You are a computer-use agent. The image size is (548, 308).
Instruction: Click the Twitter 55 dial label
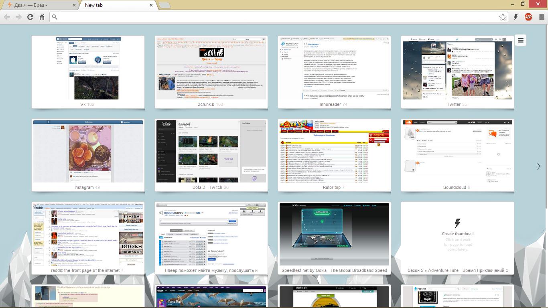tap(457, 104)
